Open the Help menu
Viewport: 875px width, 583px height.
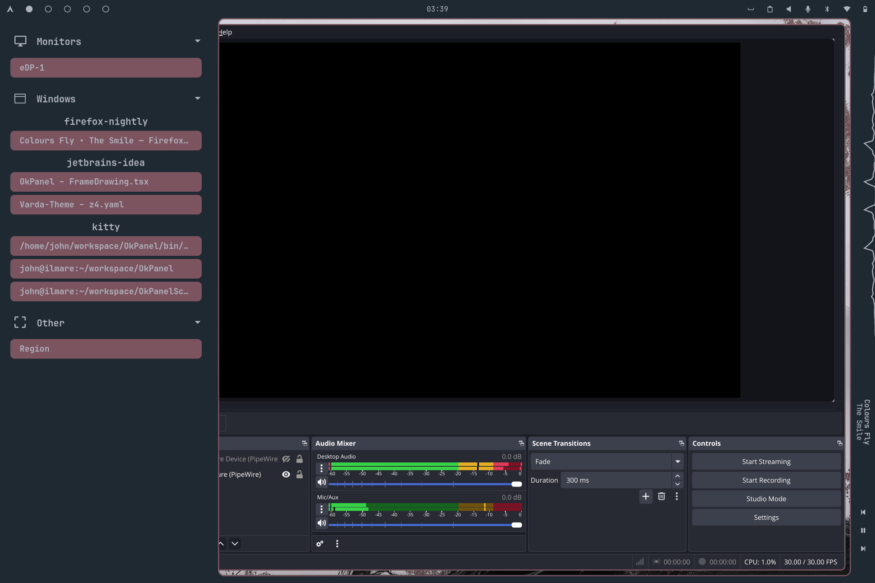(x=225, y=32)
